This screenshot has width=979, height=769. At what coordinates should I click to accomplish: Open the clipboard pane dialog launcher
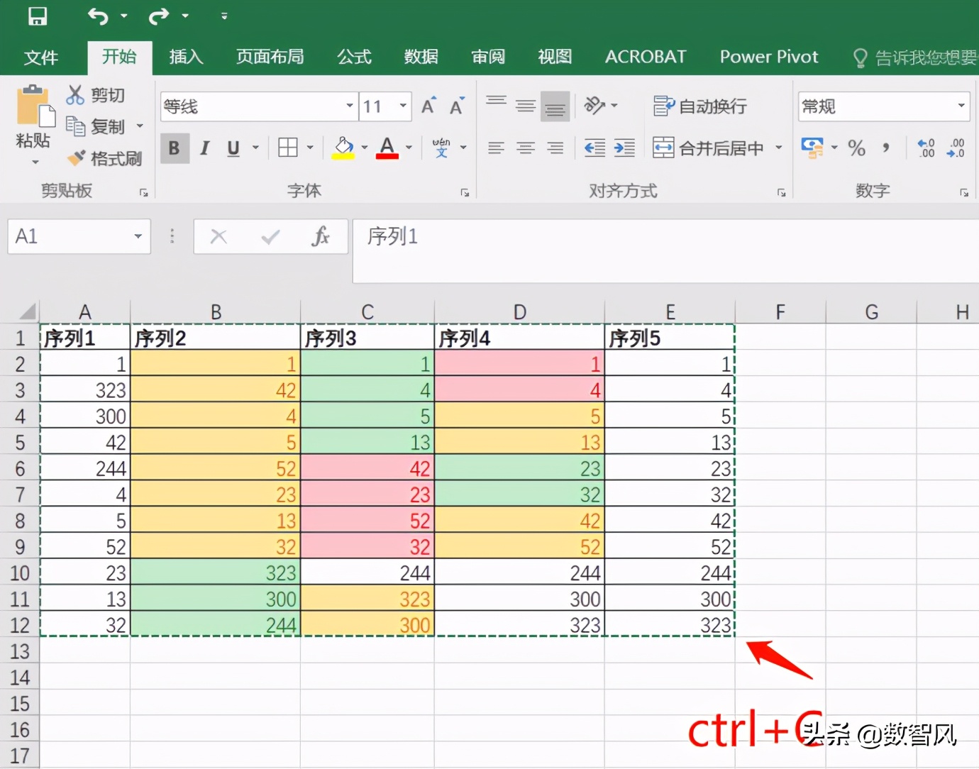point(144,192)
